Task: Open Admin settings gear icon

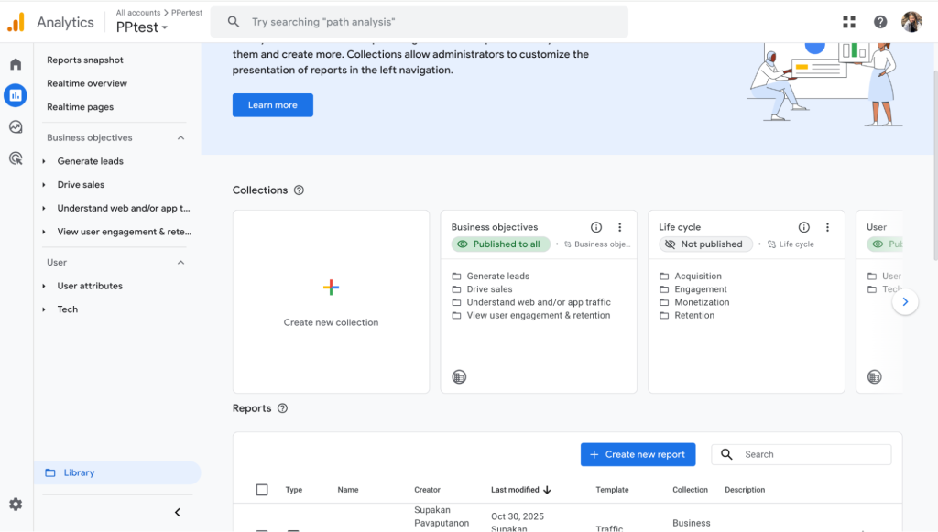Action: 16,504
